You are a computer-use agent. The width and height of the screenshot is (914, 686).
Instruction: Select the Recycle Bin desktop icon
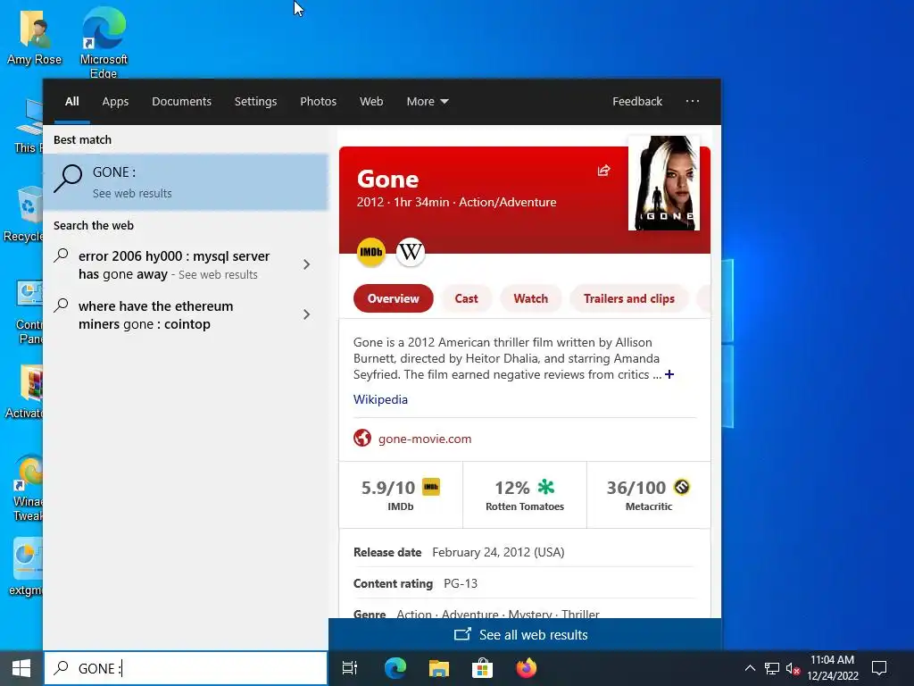click(22, 214)
